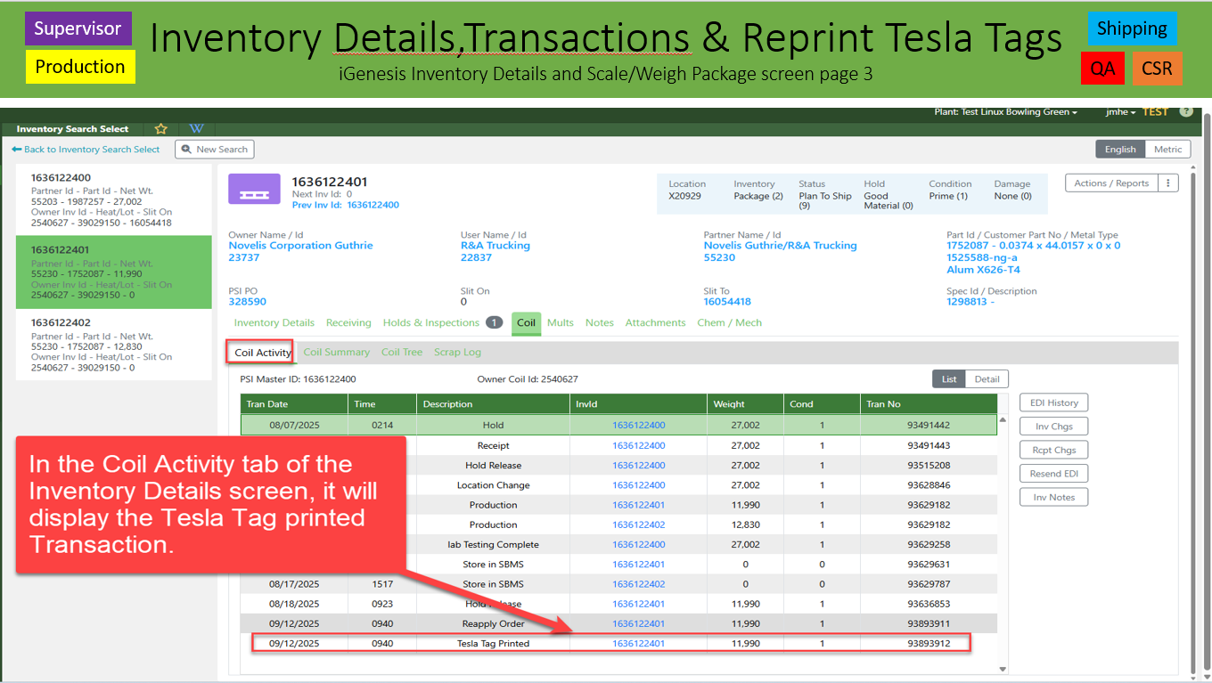Click the Resend EDI button

click(x=1054, y=474)
